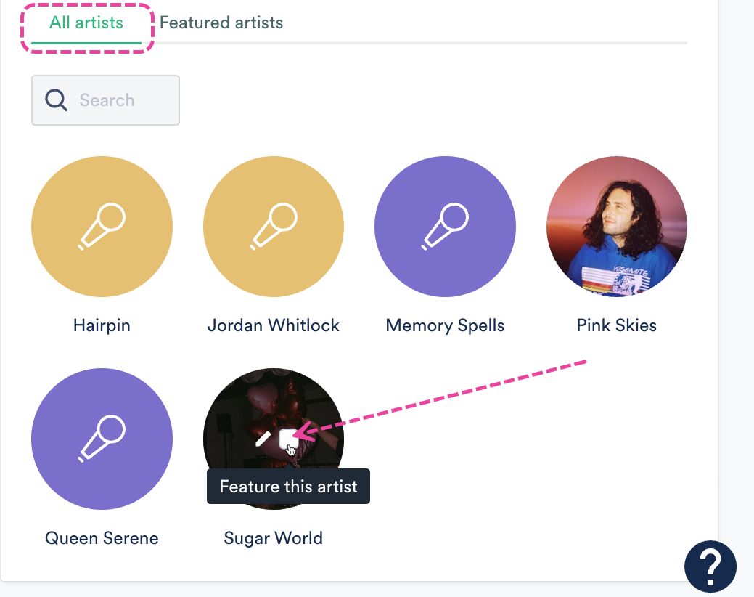Open the Queen Serene microphone avatar
754x597 pixels.
pos(102,439)
